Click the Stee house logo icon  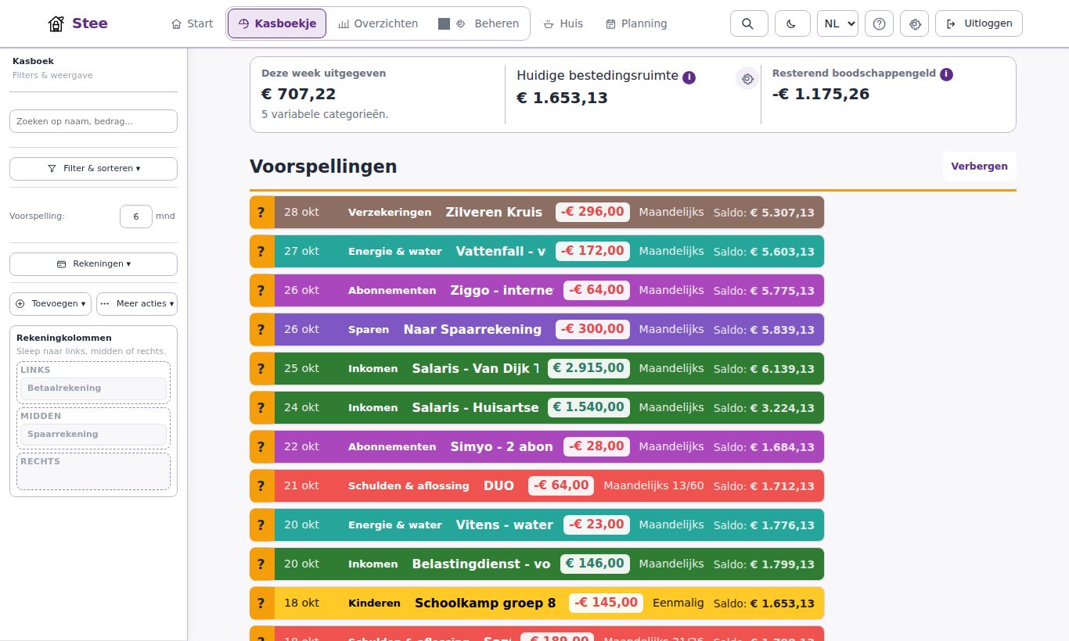point(56,23)
